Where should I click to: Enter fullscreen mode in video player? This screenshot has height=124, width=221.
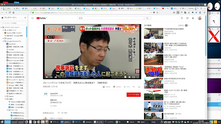coord(138,77)
